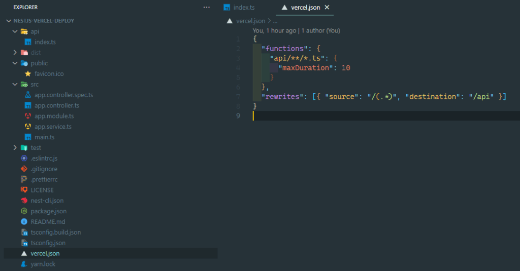Open favicon.ico in the file tree
Screen dimensions: 520x271
[x=49, y=74]
